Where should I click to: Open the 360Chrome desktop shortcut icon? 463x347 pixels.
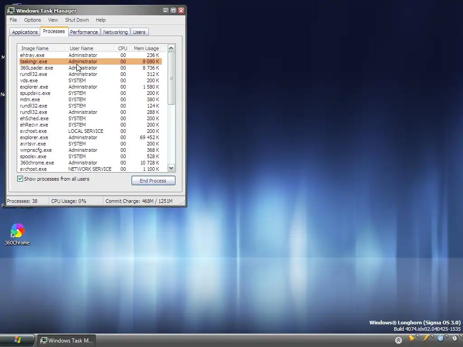[x=17, y=234]
